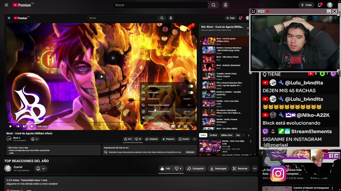Click the inner video progress bar
Viewport: 341px width, 191px height.
click(102, 123)
